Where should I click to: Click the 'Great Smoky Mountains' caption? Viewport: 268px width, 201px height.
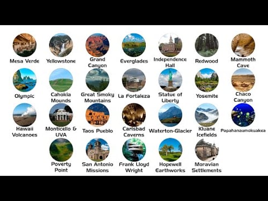point(98,98)
